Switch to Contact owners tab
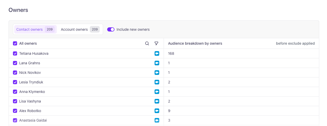This screenshot has height=126, width=327. (x=35, y=29)
